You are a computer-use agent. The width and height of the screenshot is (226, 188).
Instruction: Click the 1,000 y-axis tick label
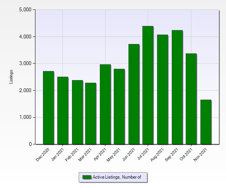click(25, 117)
